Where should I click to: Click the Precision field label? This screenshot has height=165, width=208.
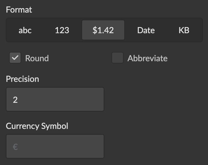(22, 79)
